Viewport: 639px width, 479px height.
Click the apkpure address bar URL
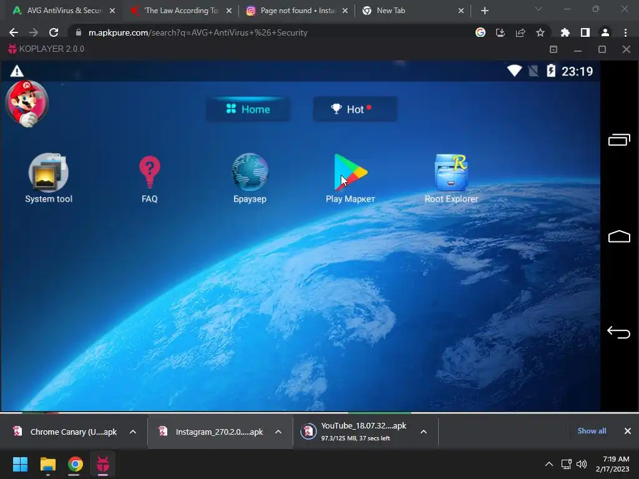click(x=198, y=32)
